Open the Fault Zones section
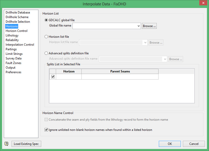The image size is (209, 151). point(13,63)
